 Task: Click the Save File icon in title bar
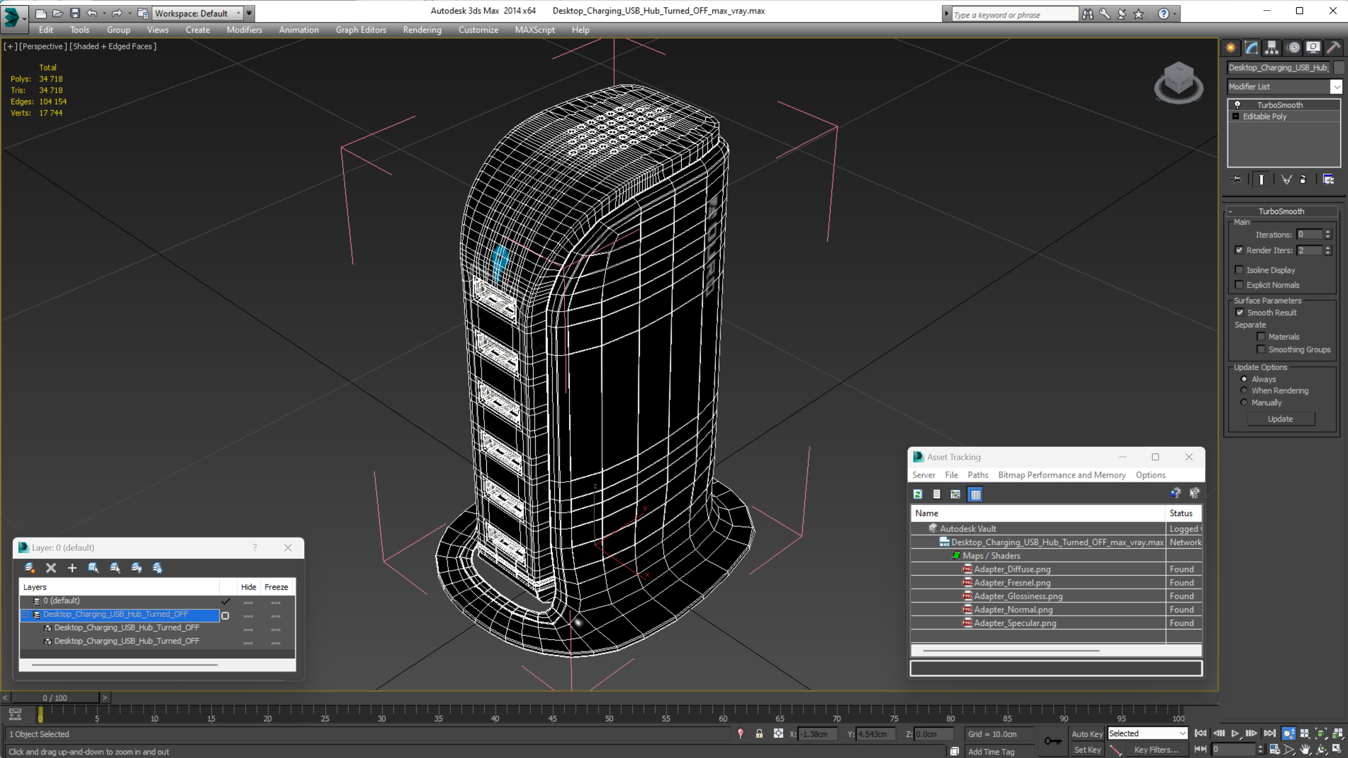[75, 13]
